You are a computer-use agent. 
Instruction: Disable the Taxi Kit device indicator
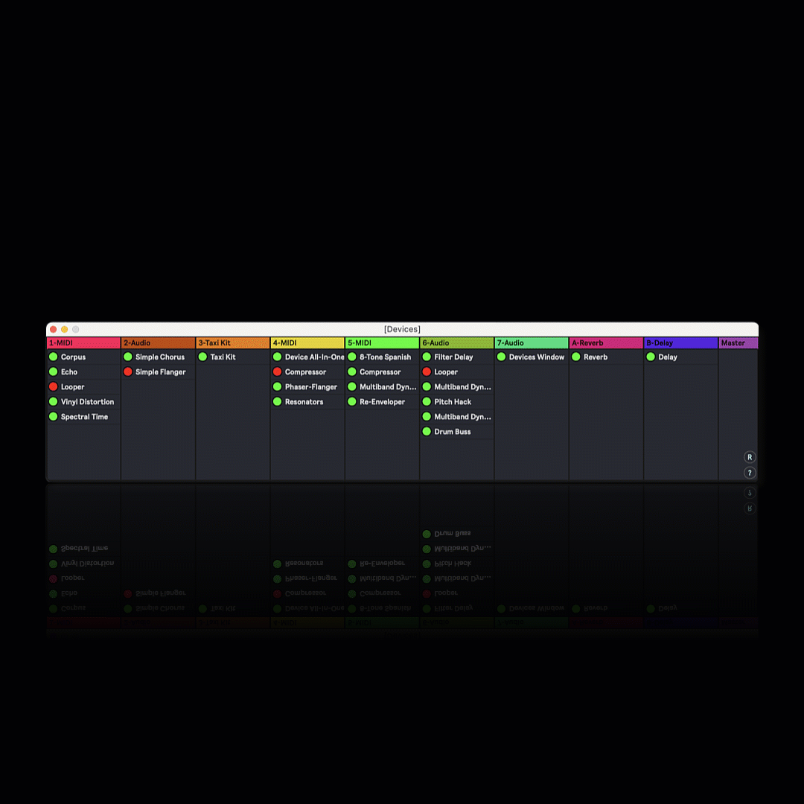[202, 357]
